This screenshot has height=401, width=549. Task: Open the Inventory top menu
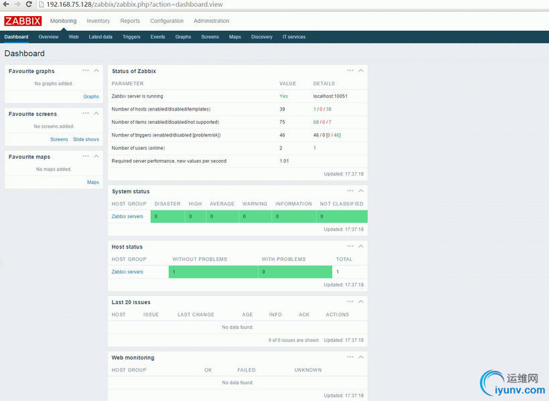pos(99,21)
